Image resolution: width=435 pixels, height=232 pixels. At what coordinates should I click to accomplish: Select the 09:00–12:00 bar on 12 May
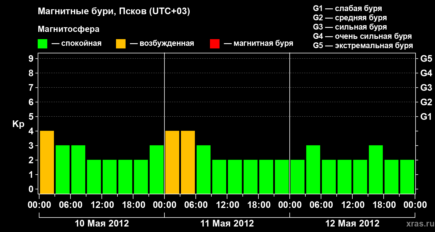coord(345,177)
